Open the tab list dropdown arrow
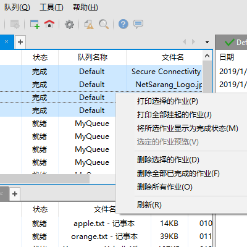 point(207,42)
